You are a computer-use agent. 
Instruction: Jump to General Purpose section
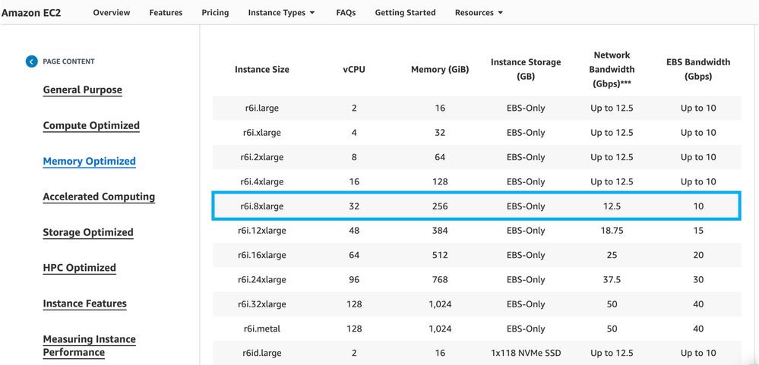coord(82,90)
